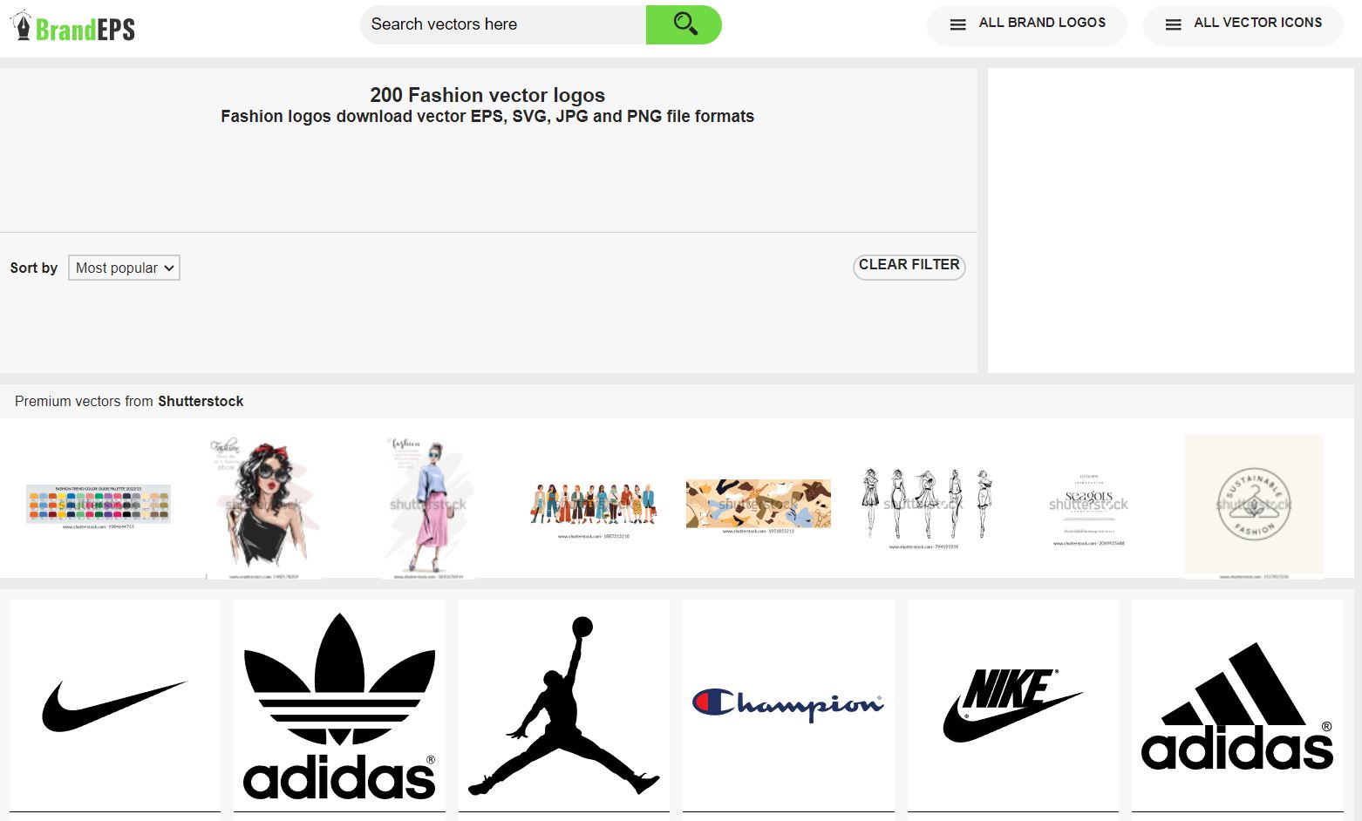Open the woman with sunglasses and red bow thumbnail
Viewport: 1362px width, 821px height.
265,507
